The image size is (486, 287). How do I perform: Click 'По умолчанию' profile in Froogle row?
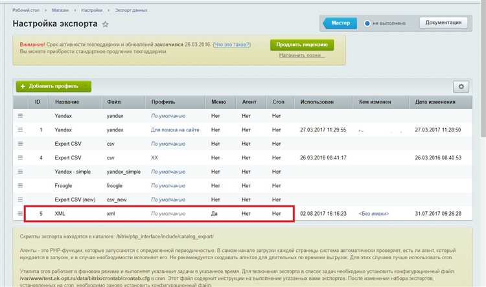168,186
